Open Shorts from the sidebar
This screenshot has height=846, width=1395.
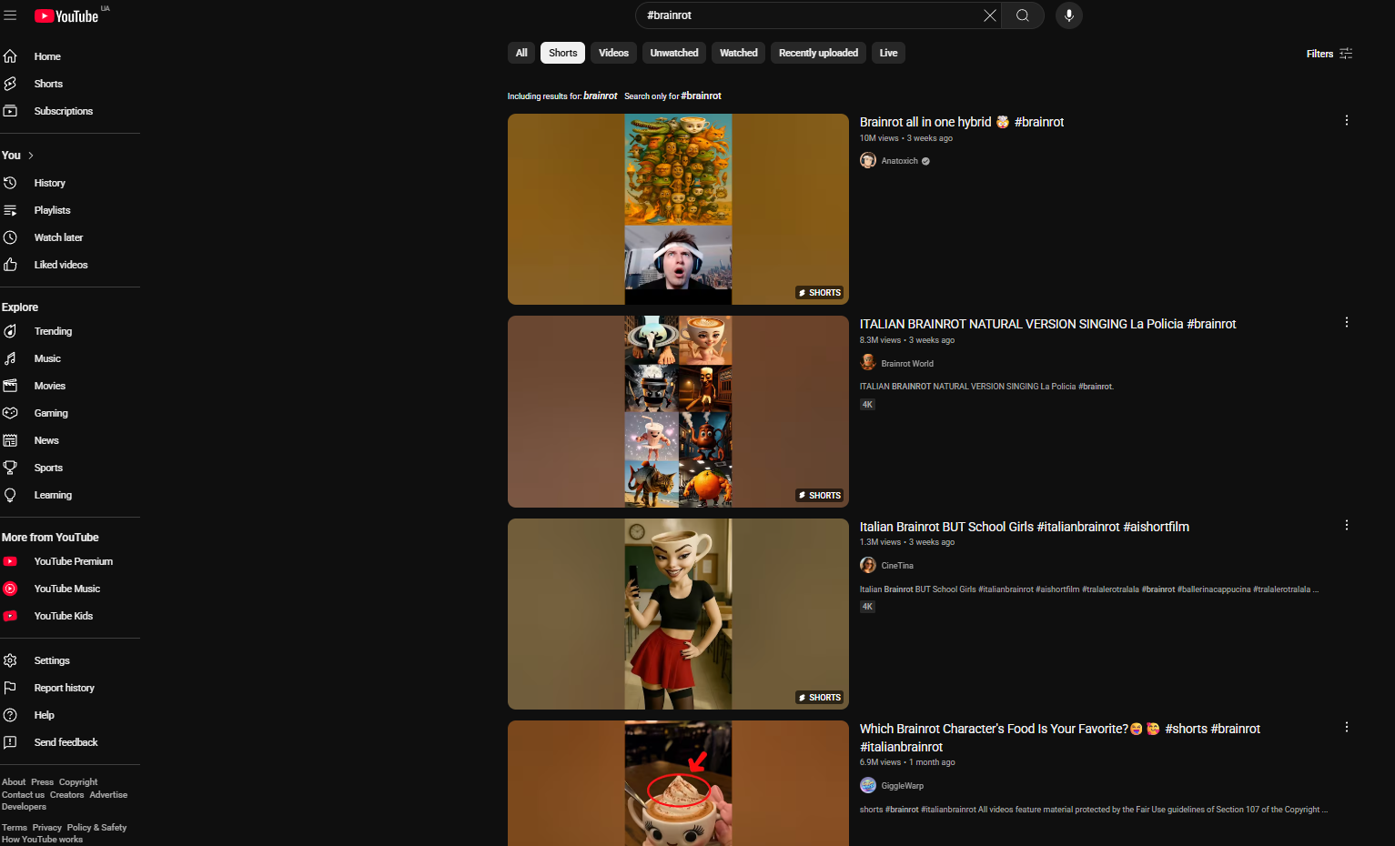(48, 84)
